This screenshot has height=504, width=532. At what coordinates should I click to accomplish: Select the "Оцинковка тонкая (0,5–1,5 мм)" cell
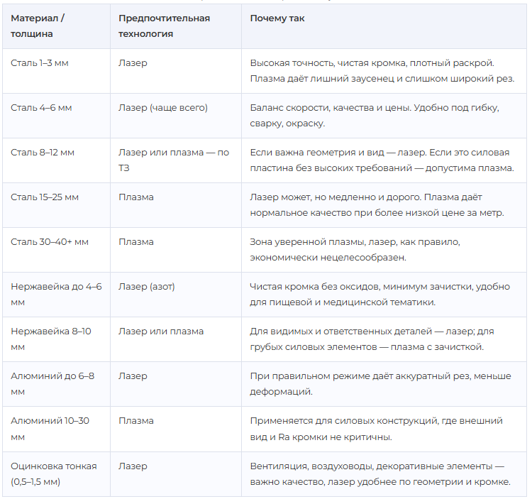coord(54,473)
